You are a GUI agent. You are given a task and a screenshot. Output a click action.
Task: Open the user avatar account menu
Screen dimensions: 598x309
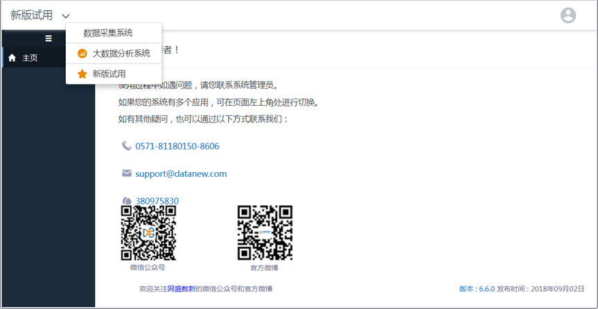[x=568, y=15]
